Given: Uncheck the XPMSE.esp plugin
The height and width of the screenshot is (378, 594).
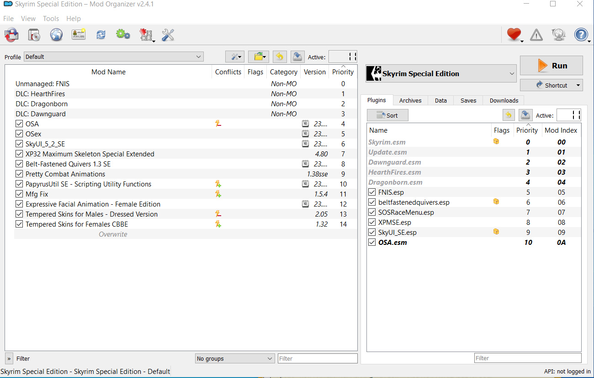Looking at the screenshot, I should pyautogui.click(x=372, y=222).
